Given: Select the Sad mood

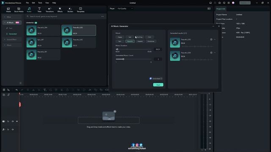Looking at the screenshot, I should pyautogui.click(x=130, y=37).
